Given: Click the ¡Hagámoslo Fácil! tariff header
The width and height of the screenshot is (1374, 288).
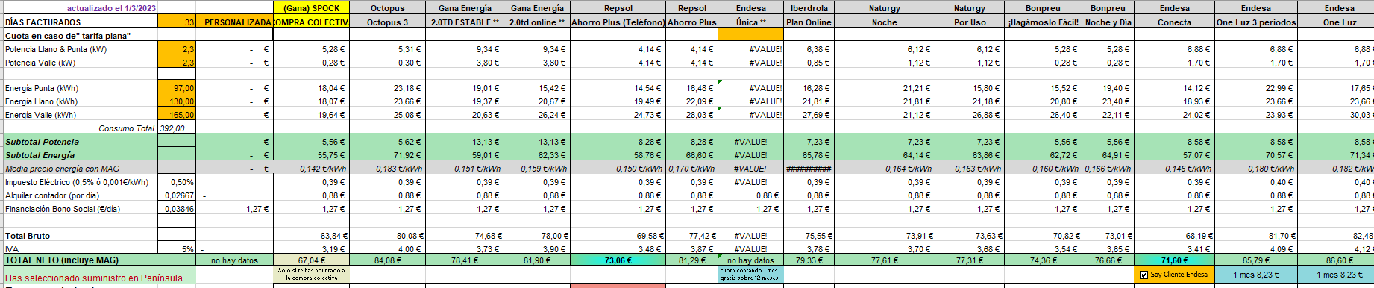Looking at the screenshot, I should click(x=1043, y=22).
